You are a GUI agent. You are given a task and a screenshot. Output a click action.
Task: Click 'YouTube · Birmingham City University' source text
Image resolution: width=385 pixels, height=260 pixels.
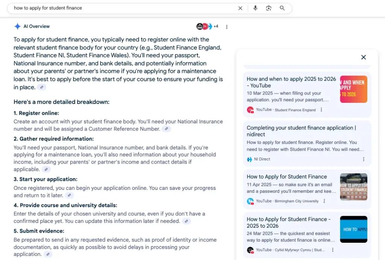tap(287, 201)
